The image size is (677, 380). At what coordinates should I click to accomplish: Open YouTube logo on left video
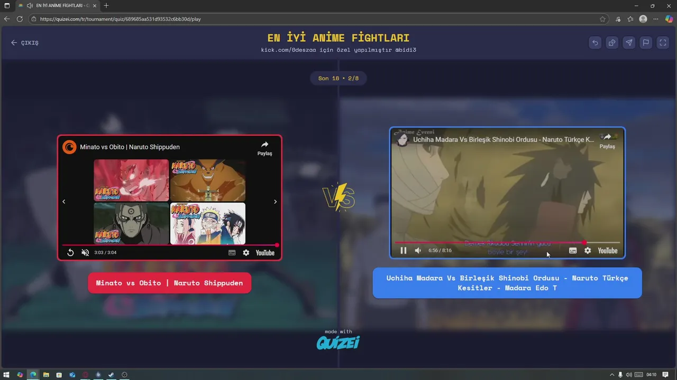[x=265, y=253]
